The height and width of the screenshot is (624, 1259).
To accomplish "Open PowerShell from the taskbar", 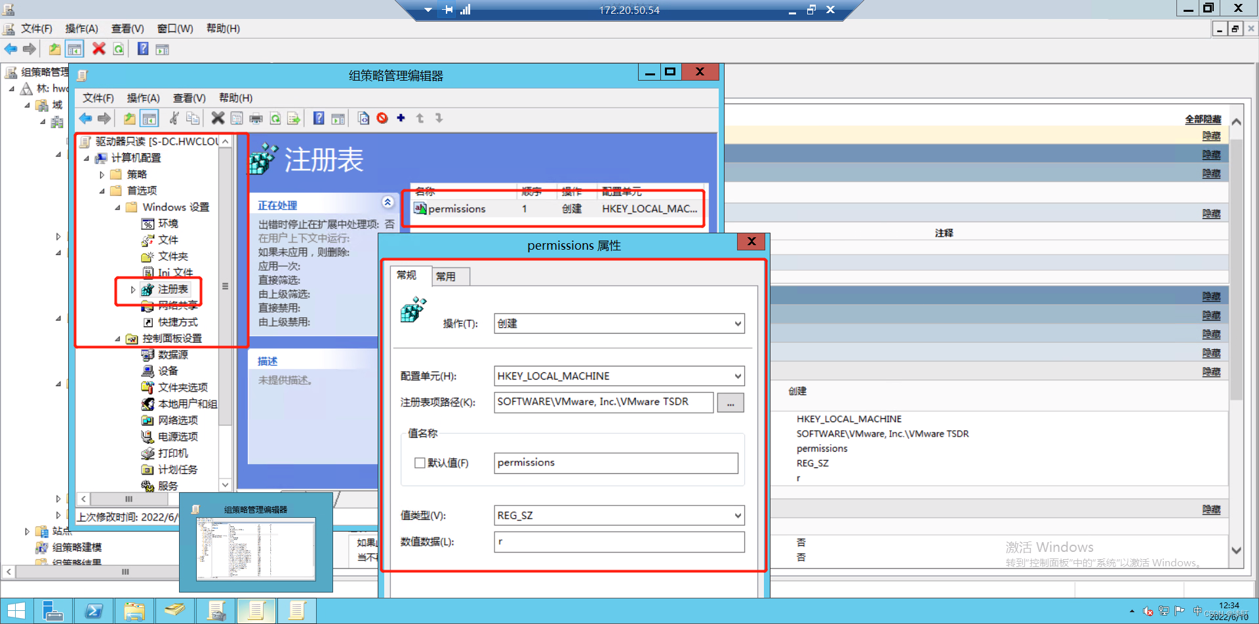I will coord(93,611).
